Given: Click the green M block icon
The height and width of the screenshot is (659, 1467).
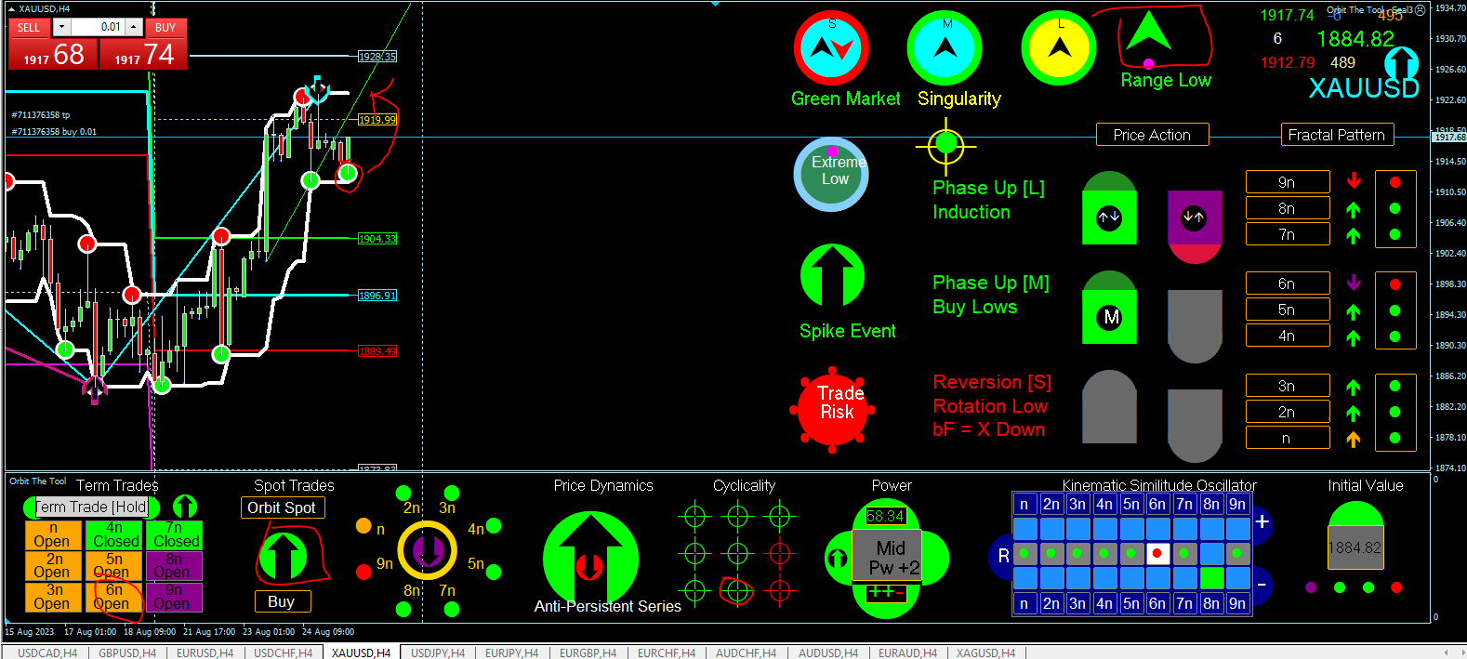Looking at the screenshot, I should (1109, 308).
